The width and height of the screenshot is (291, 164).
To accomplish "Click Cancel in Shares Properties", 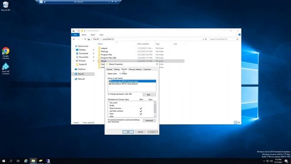I will point(140,132).
